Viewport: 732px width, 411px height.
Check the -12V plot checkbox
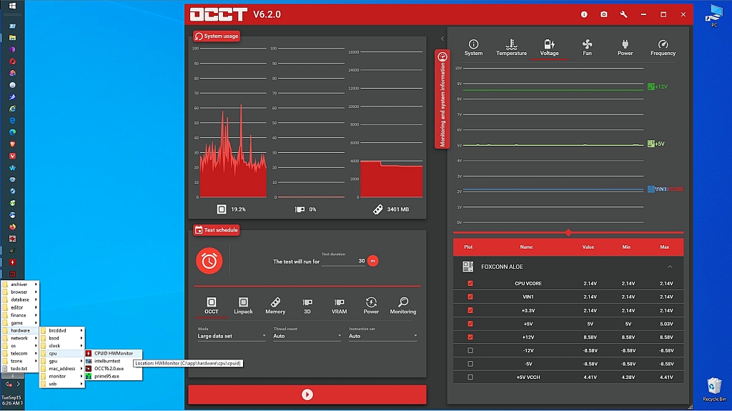tap(470, 350)
